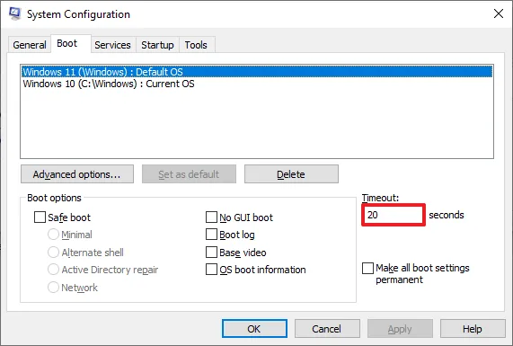The height and width of the screenshot is (346, 513).
Task: Switch to the General tab
Action: (30, 45)
